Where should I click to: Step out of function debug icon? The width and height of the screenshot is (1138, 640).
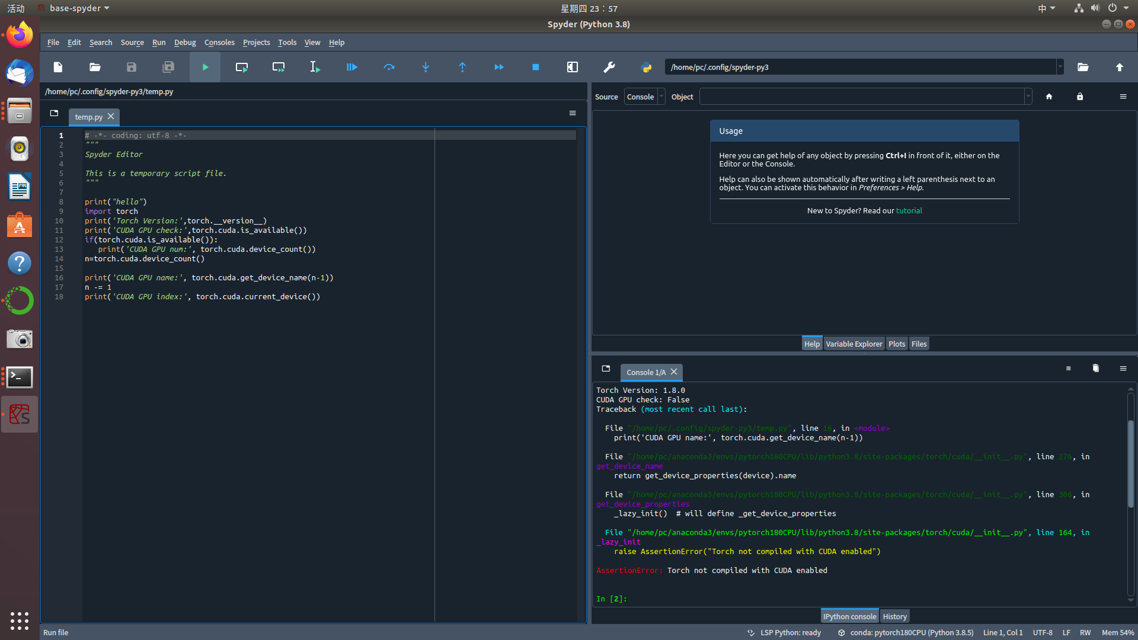pos(462,67)
